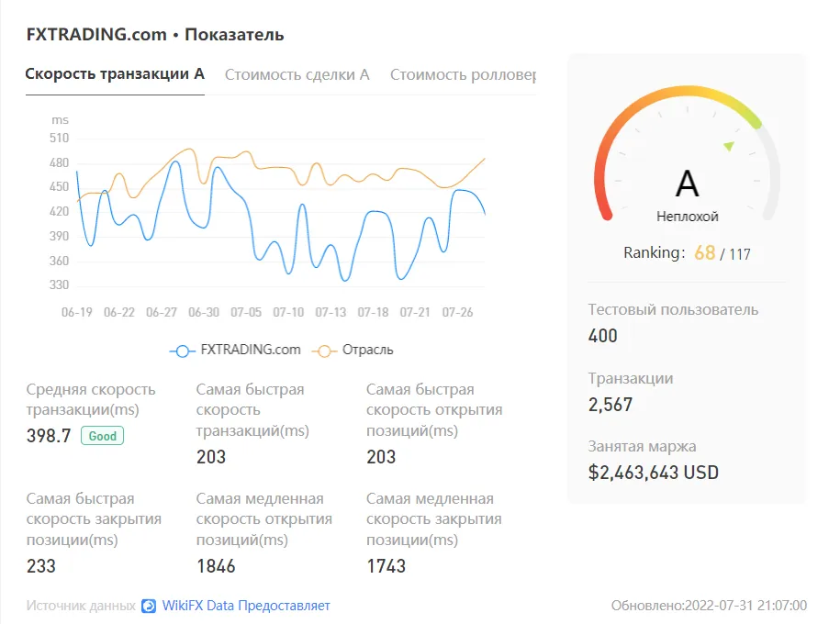Click the ranking value 68
This screenshot has width=829, height=624.
click(705, 253)
